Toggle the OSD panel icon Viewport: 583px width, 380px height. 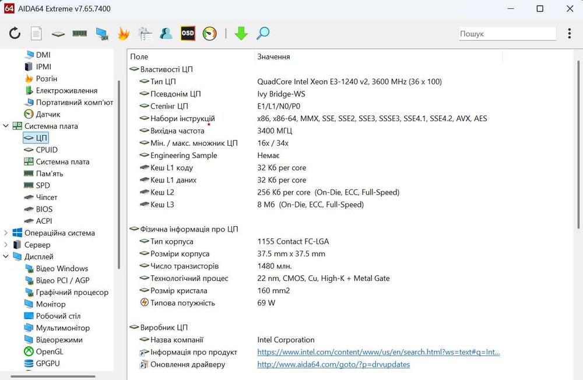pyautogui.click(x=188, y=33)
